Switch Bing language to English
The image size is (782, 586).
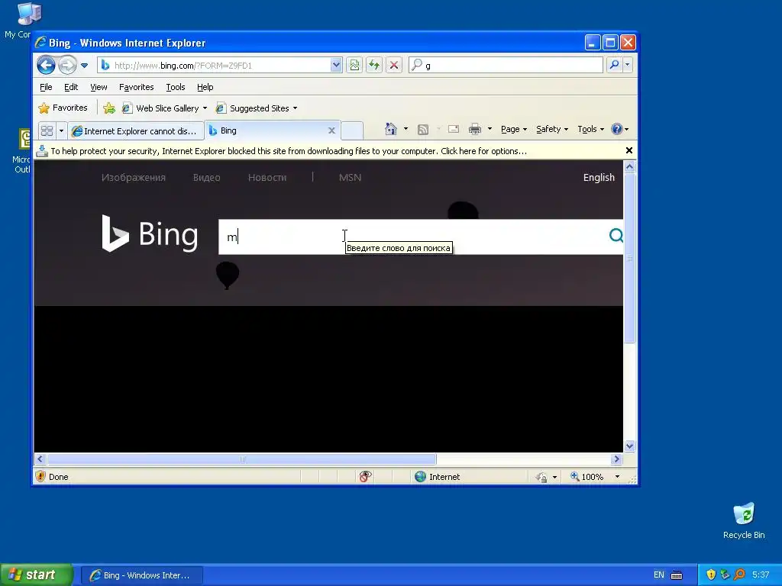[x=599, y=177]
